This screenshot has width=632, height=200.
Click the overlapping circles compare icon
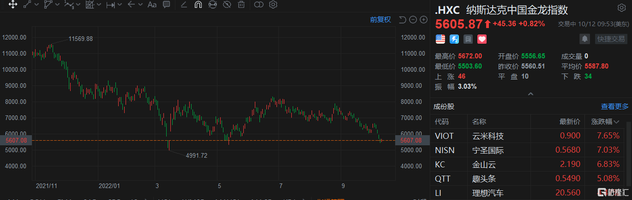pyautogui.click(x=259, y=5)
